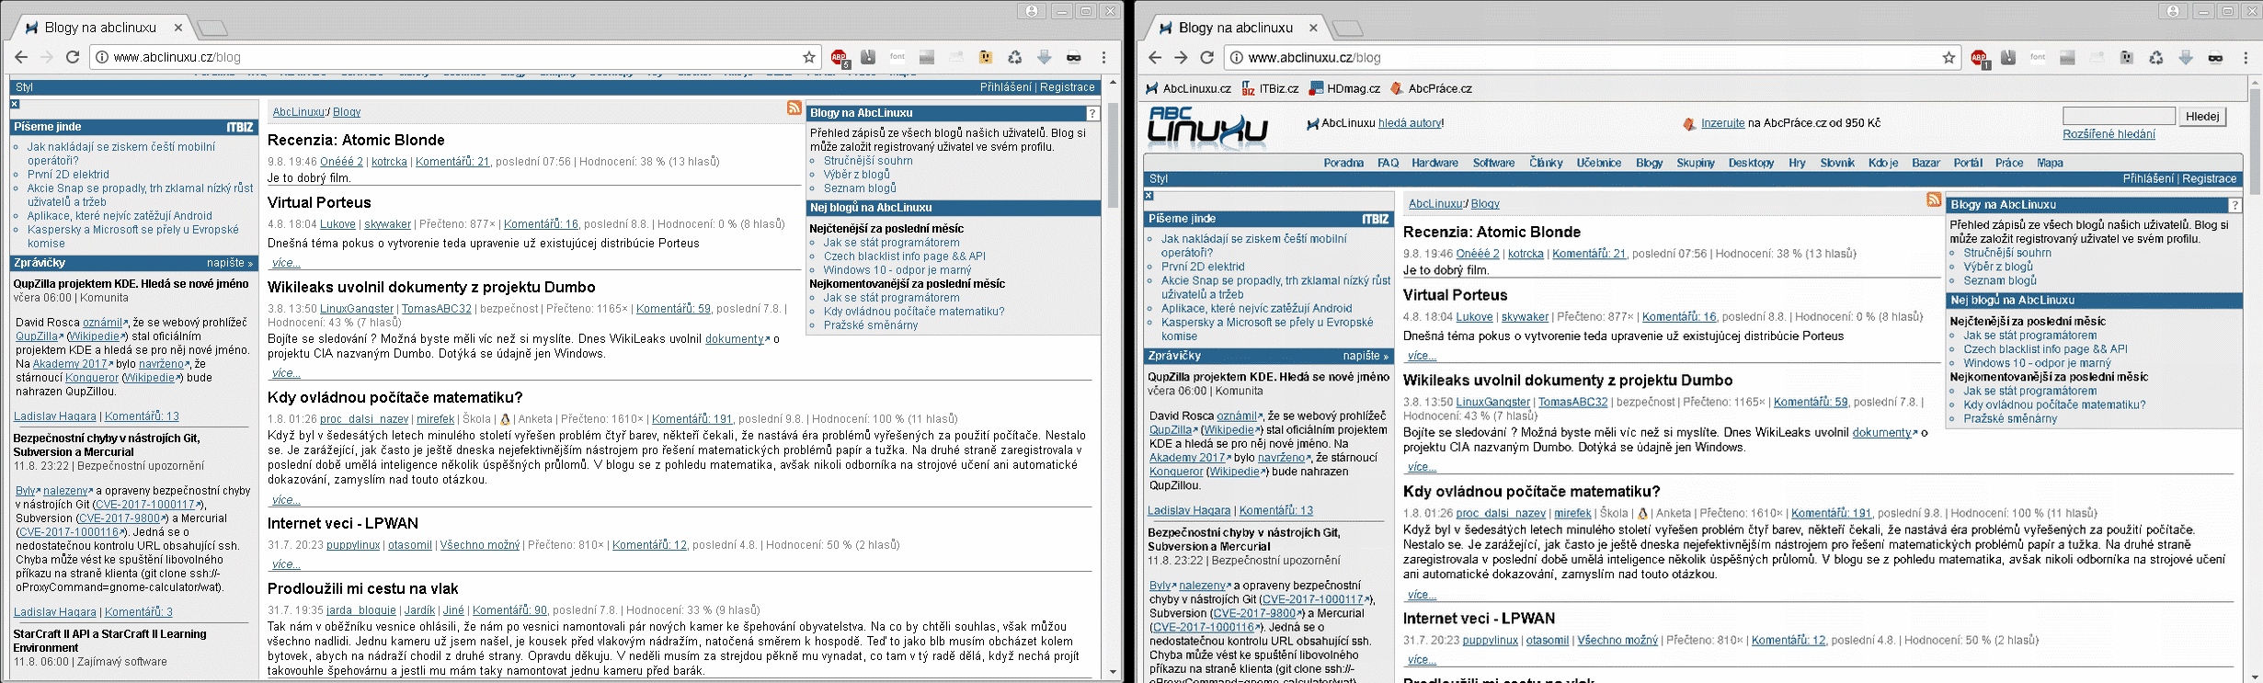
Task: Click hledá autory link in right window
Action: click(x=1410, y=123)
